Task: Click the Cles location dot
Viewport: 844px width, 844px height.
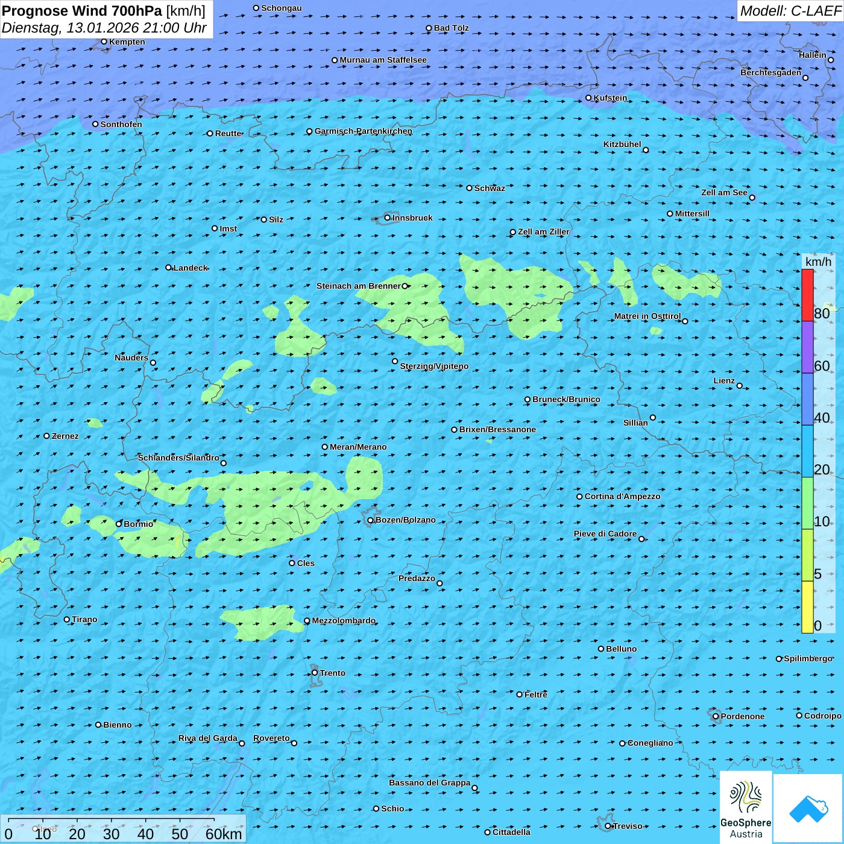Action: click(x=292, y=563)
